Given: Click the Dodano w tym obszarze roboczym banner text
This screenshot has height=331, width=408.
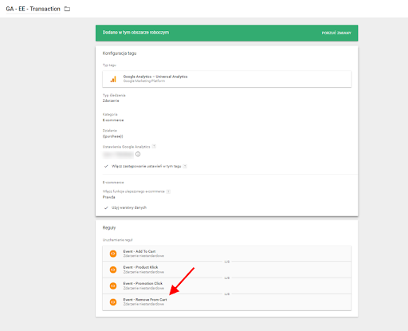Looking at the screenshot, I should click(x=135, y=33).
